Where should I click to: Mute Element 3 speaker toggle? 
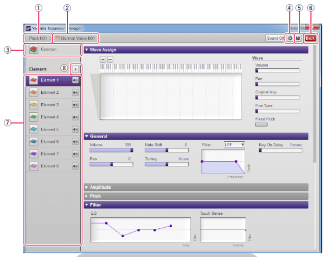(75, 105)
